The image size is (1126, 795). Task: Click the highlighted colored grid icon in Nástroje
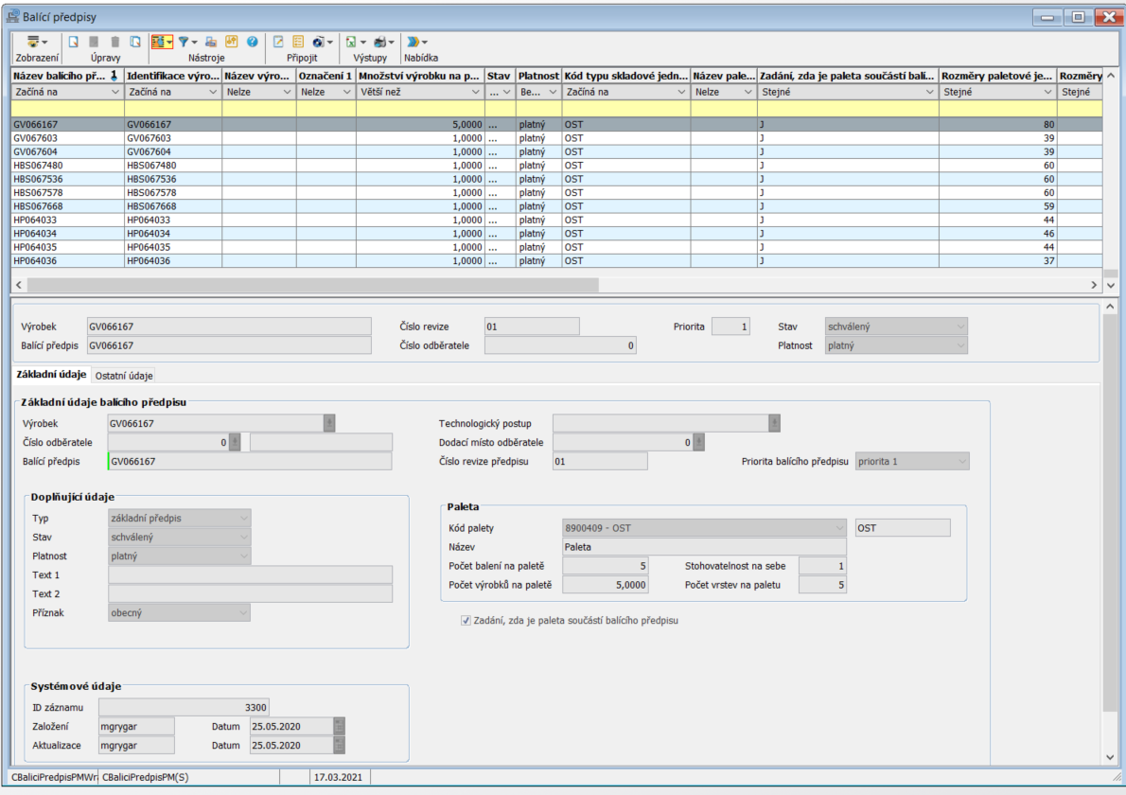(x=158, y=42)
